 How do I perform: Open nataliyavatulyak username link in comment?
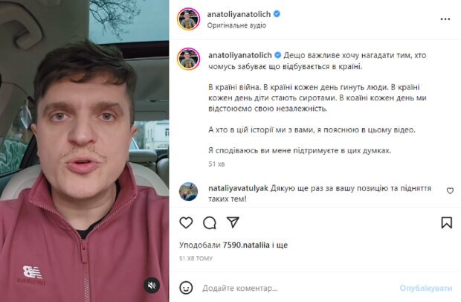238,188
